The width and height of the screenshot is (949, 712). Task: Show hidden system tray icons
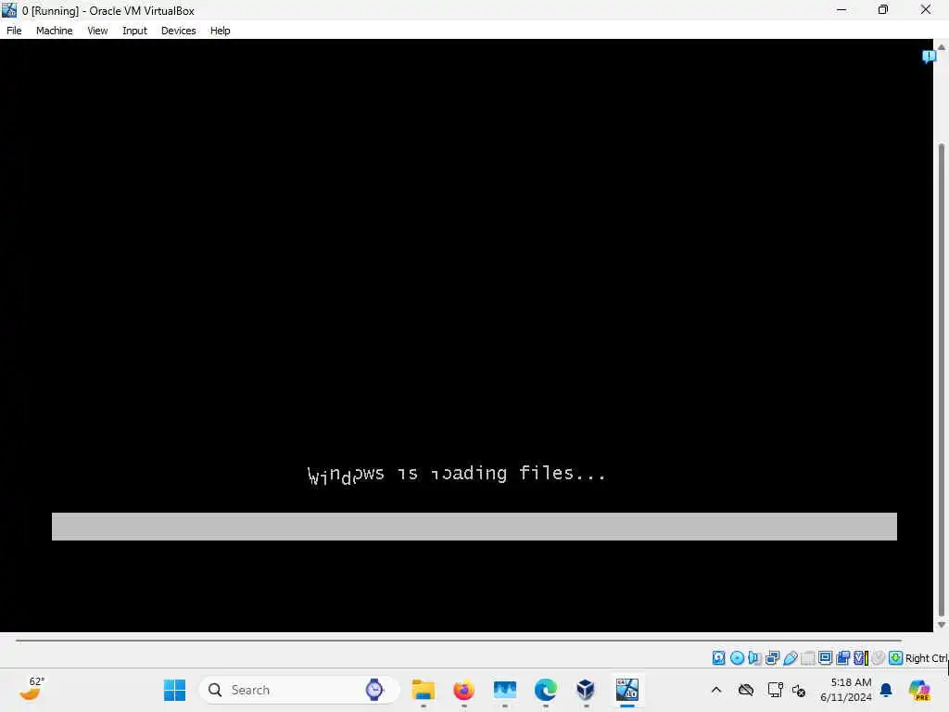tap(716, 690)
